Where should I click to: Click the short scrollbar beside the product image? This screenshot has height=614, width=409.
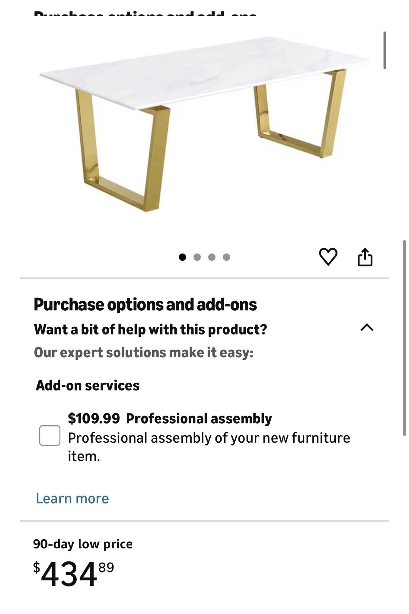click(x=385, y=50)
